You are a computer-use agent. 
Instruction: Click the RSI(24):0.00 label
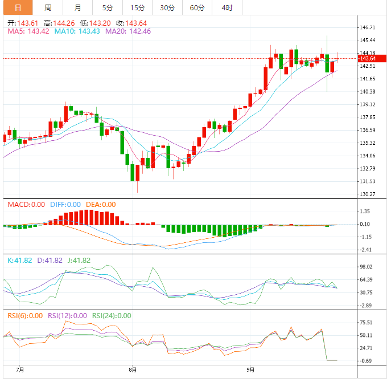click(x=112, y=316)
